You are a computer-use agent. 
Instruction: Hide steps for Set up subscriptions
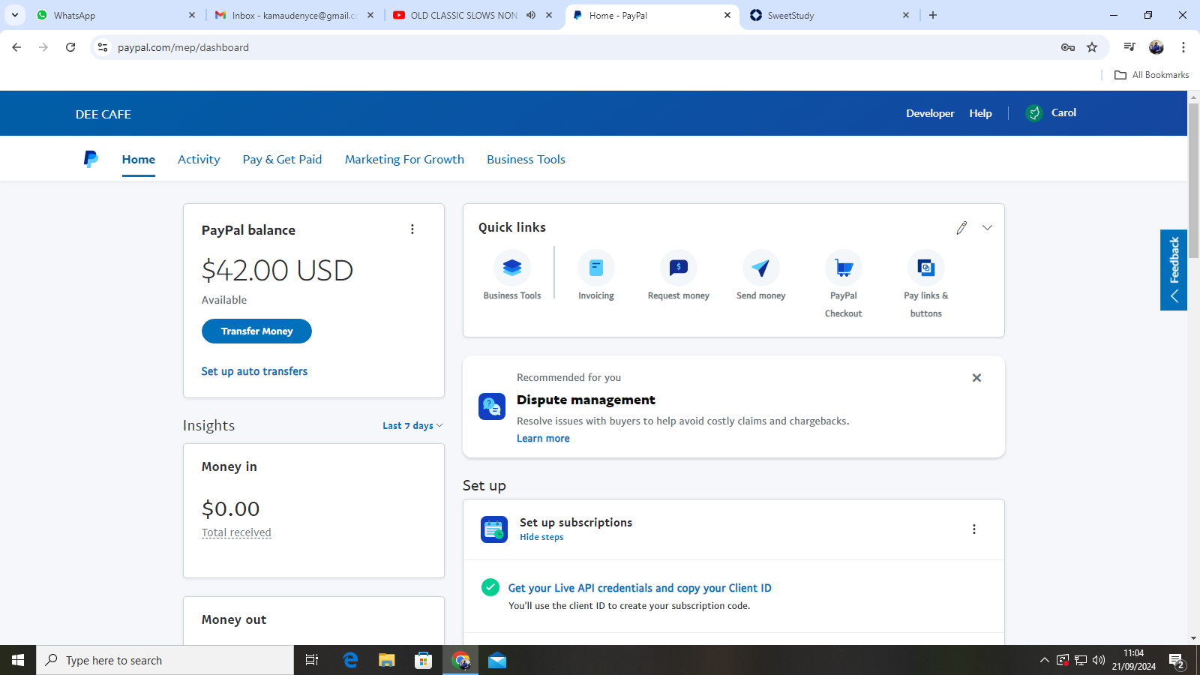point(541,537)
